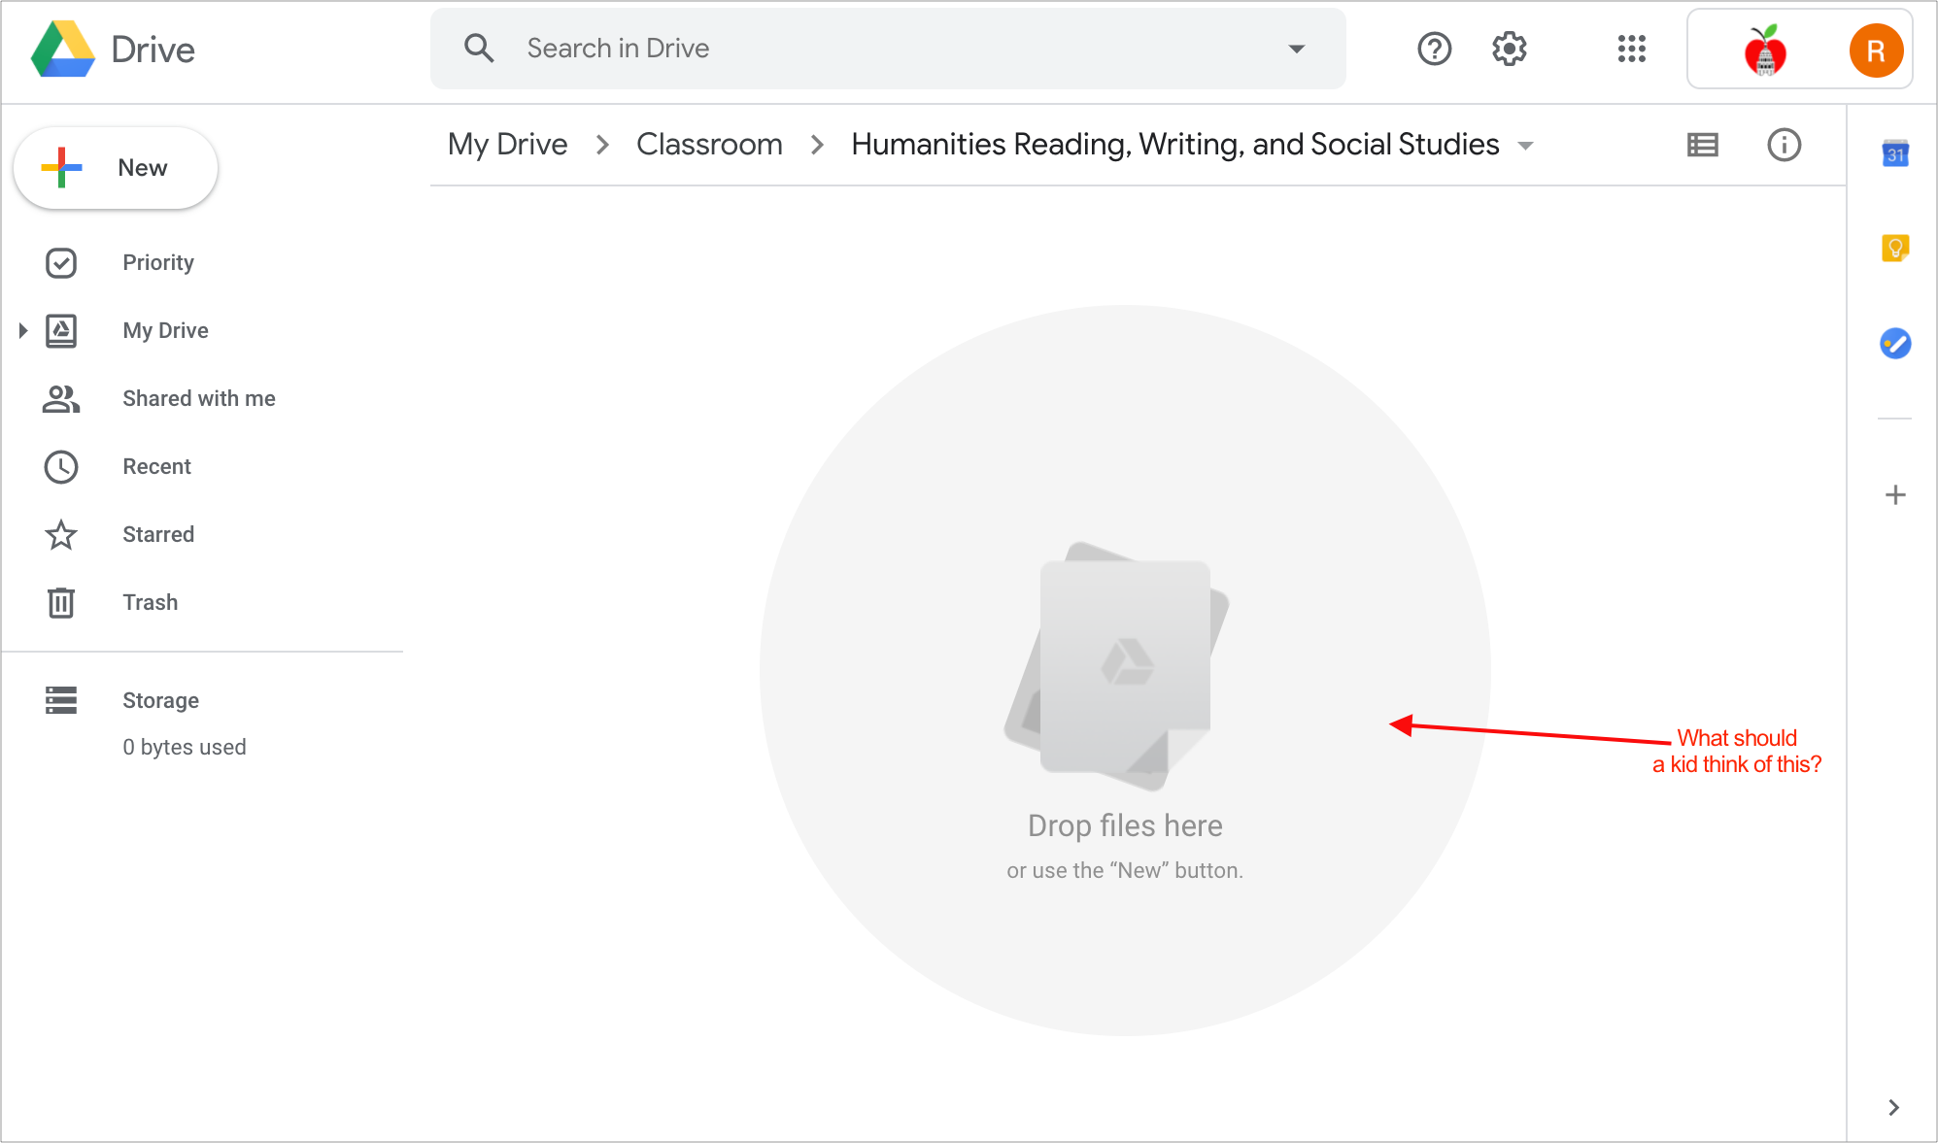Expand My Drive tree triangle

[x=23, y=330]
